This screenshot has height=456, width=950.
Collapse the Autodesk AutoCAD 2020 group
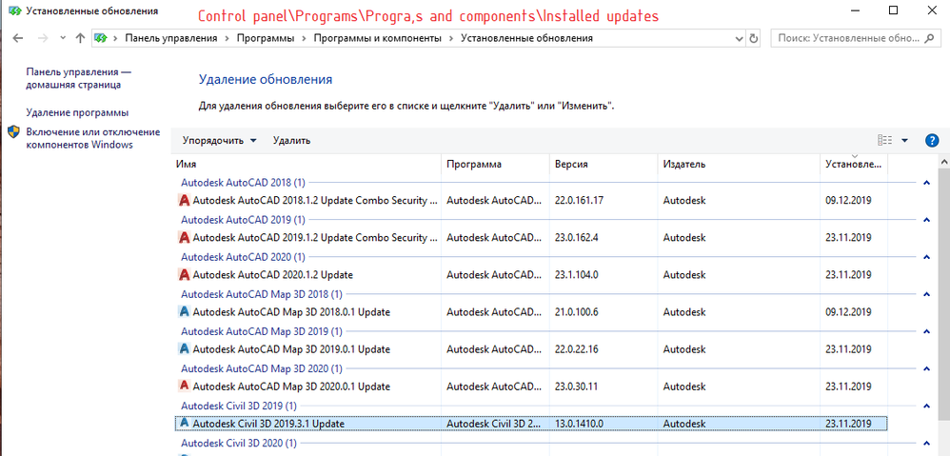[x=926, y=257]
